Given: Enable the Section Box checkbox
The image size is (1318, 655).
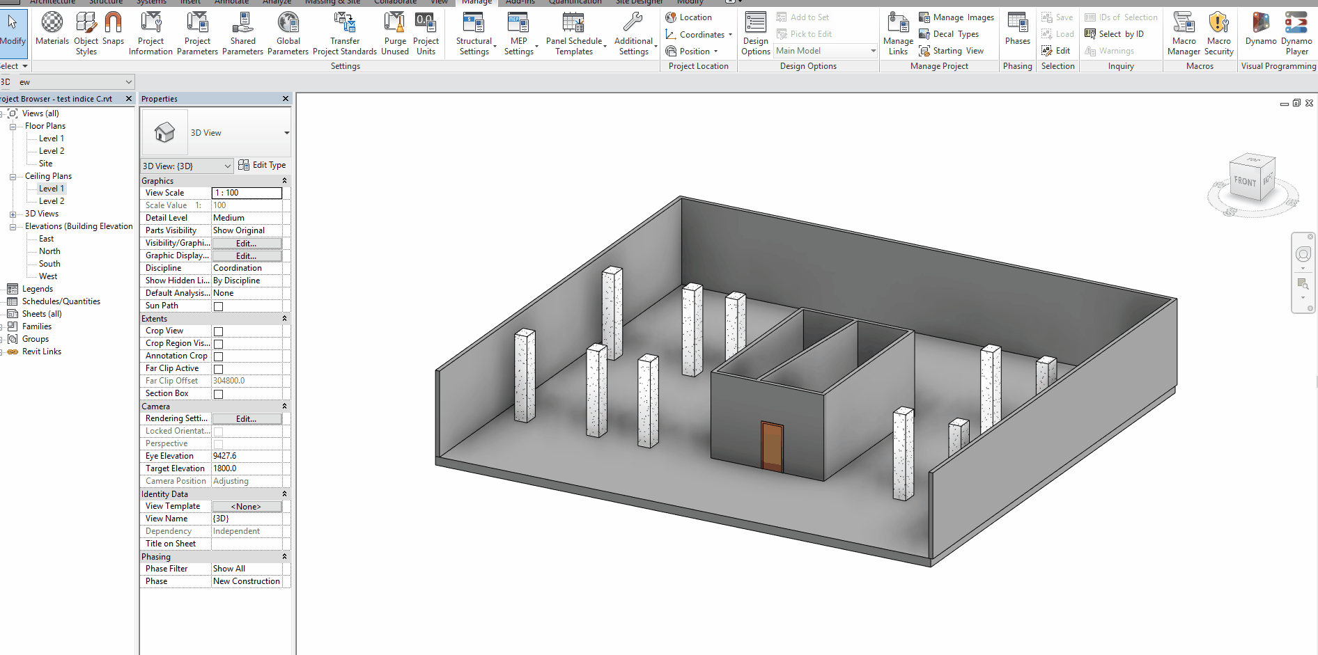Looking at the screenshot, I should coord(218,394).
